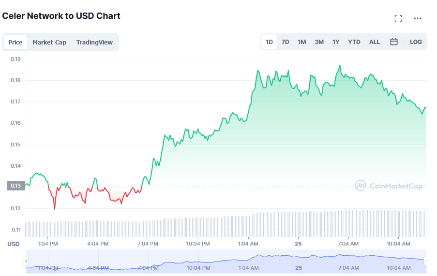Viewport: 437px width, 276px height.
Task: Select the ALL time range
Action: (374, 42)
